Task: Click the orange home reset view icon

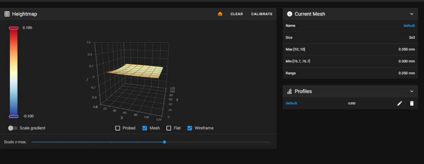Action: coord(220,14)
